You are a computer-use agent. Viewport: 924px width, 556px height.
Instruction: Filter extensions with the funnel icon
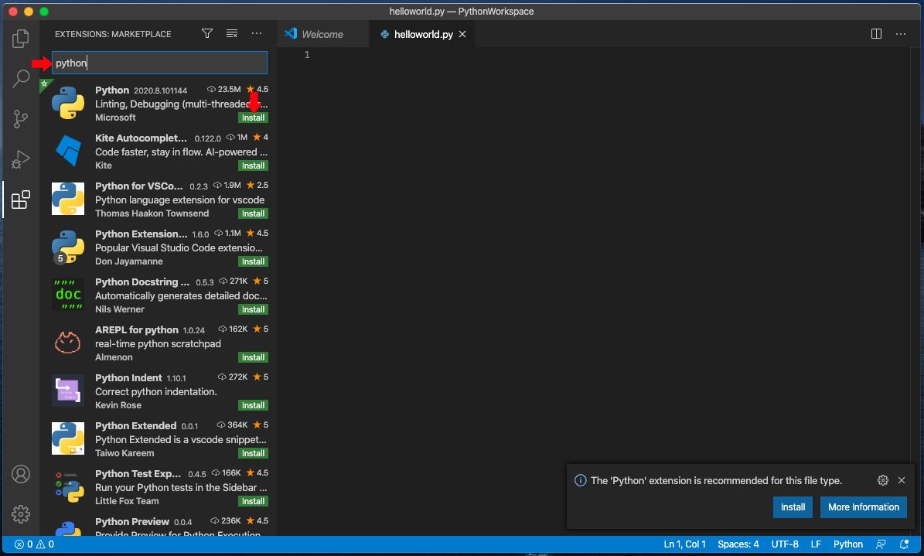tap(207, 33)
